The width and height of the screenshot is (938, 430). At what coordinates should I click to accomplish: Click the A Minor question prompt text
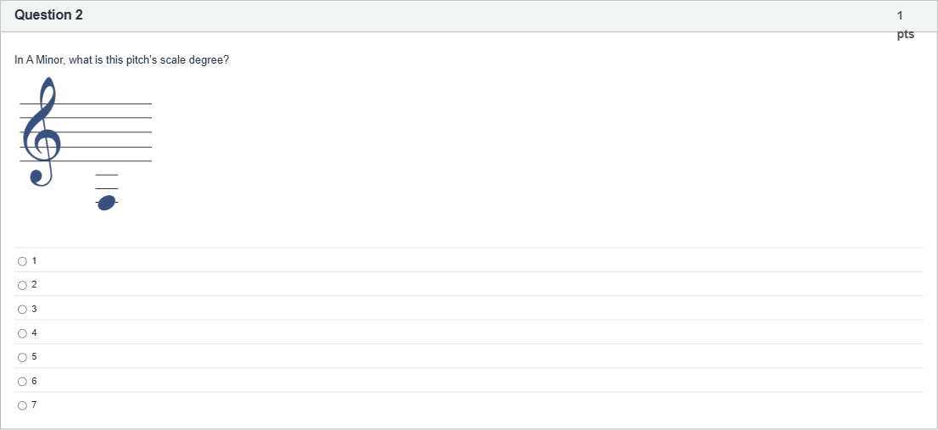coord(121,60)
